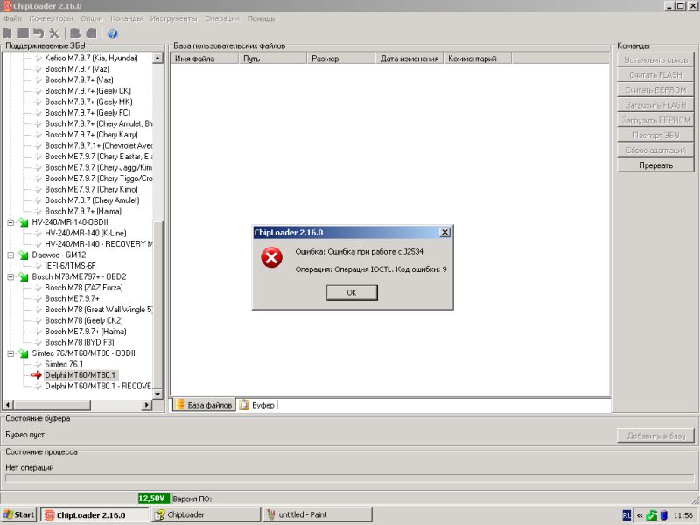Collapse the Simtec 76/MT60/MT80 - OBDII tree node
The height and width of the screenshot is (525, 700).
tap(10, 353)
